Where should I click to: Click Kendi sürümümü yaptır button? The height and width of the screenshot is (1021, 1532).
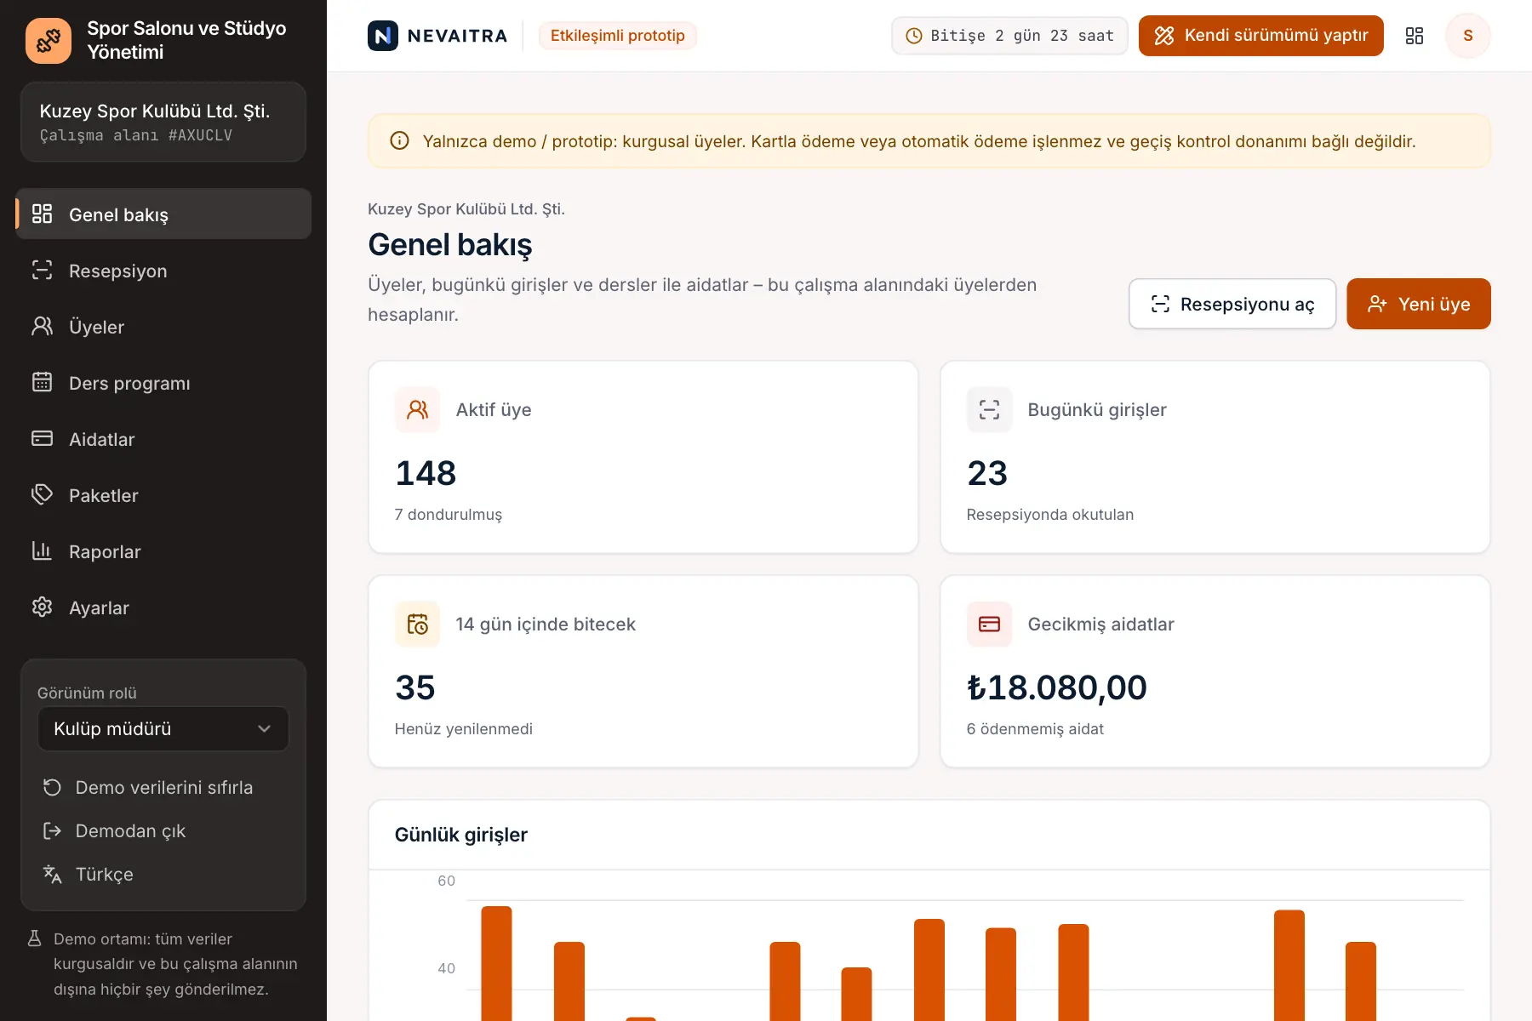tap(1261, 36)
